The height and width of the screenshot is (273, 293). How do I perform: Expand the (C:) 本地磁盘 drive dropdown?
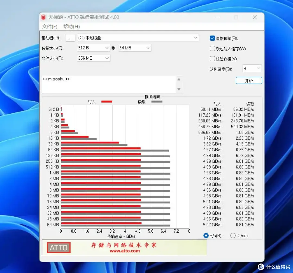tap(138, 38)
